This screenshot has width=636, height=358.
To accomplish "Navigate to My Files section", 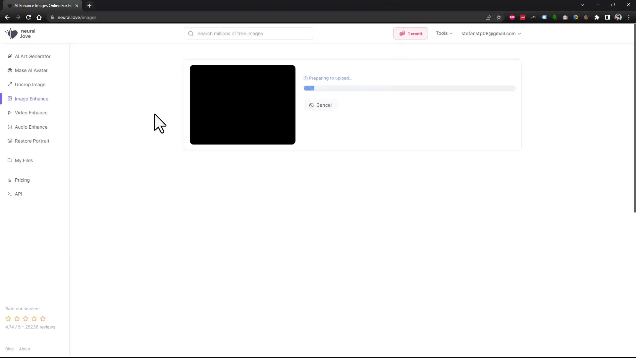I will [x=24, y=160].
